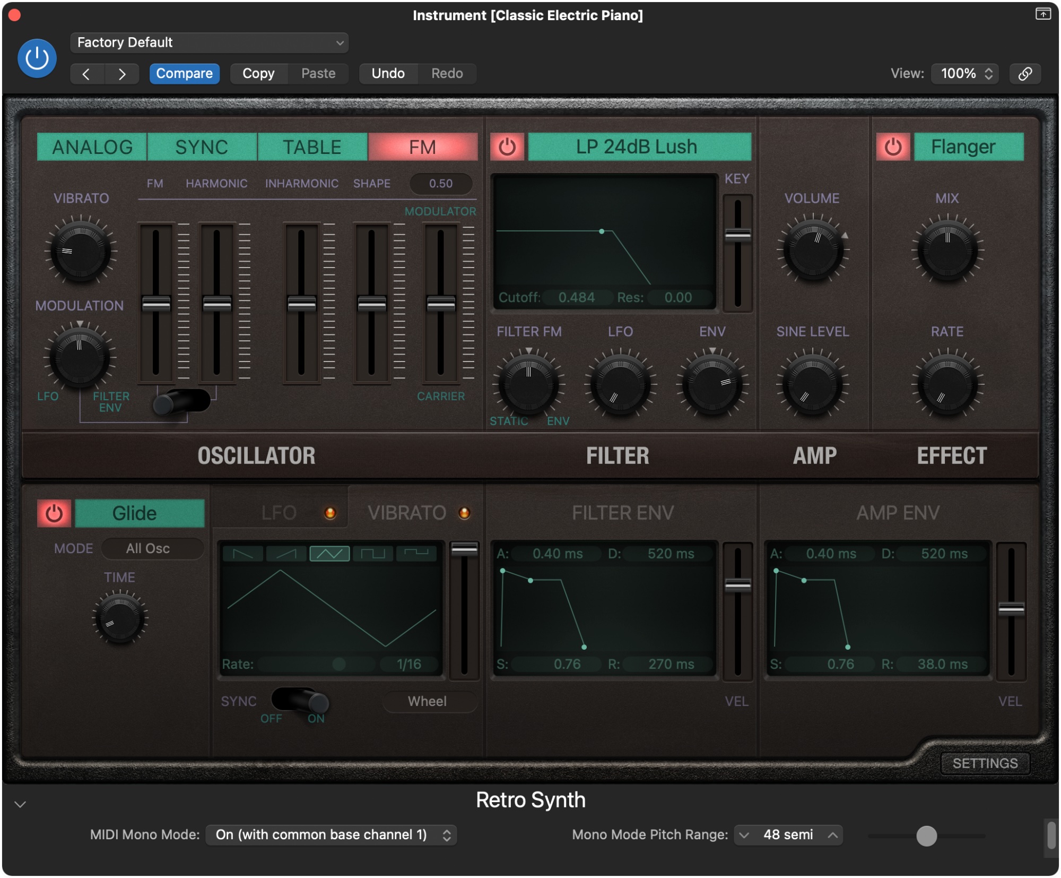The image size is (1061, 878).
Task: Decrease Mono Mode Pitch Range value
Action: tap(744, 835)
